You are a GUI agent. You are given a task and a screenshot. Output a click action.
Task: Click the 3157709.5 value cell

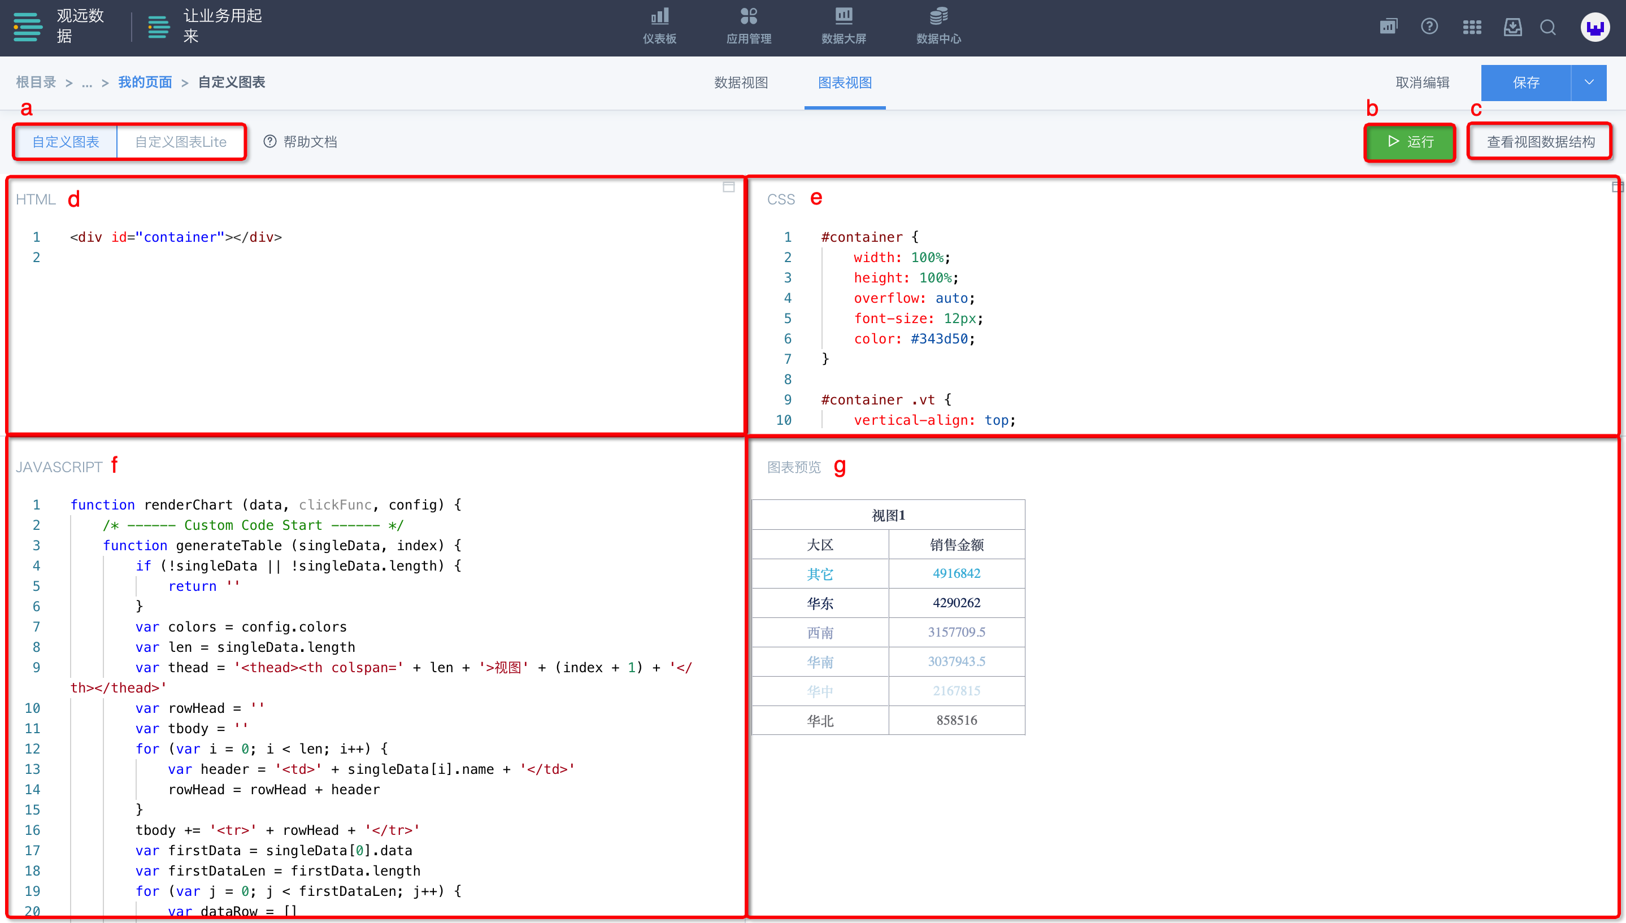pos(957,632)
